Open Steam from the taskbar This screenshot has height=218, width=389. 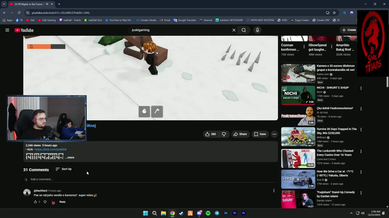pos(181,213)
